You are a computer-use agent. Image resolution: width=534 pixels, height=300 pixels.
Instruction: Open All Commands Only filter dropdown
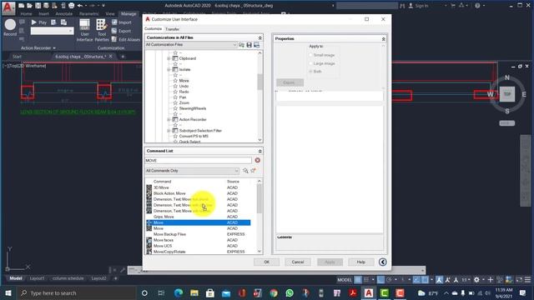(x=192, y=171)
